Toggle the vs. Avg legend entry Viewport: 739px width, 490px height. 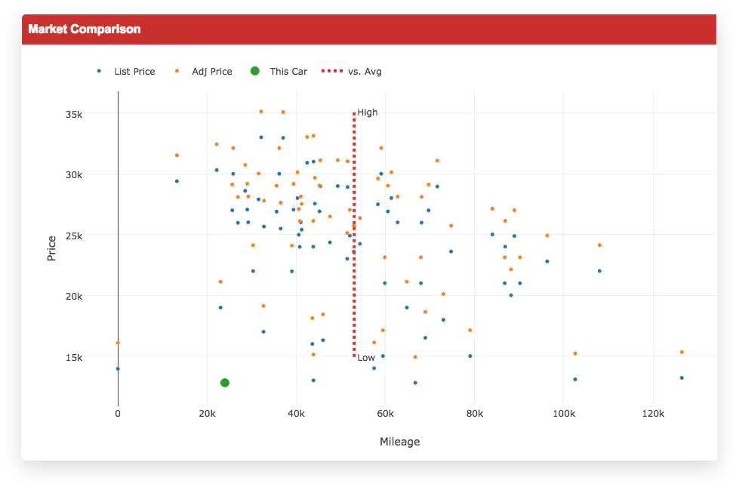pos(352,71)
